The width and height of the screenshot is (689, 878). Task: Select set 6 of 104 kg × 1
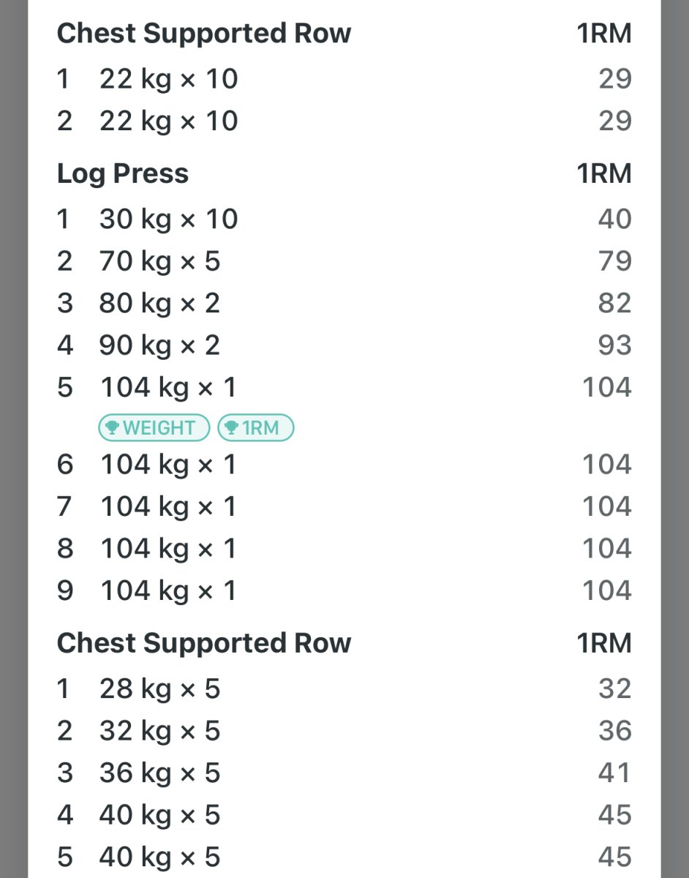pos(167,465)
